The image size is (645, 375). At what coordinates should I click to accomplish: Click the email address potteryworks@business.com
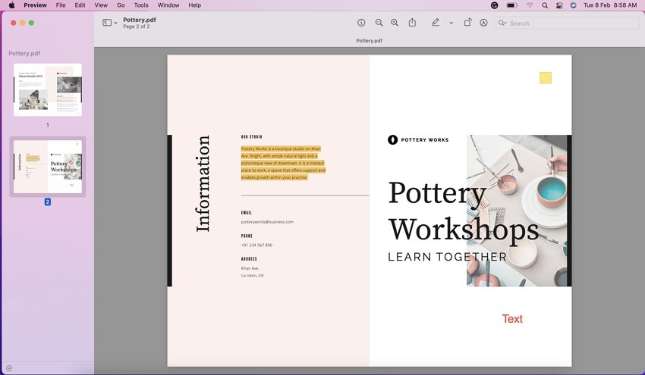pyautogui.click(x=267, y=222)
